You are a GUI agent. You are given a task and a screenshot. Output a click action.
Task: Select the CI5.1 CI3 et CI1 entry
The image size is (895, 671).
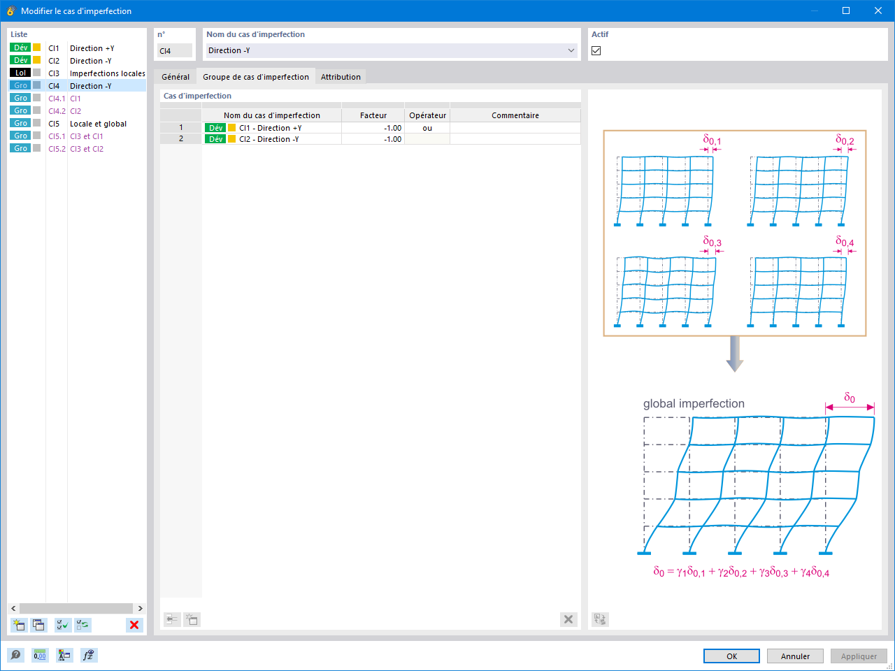[77, 136]
